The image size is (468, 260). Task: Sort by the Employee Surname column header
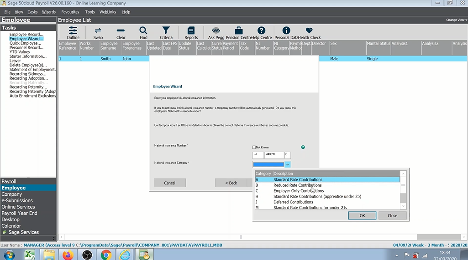coord(110,48)
